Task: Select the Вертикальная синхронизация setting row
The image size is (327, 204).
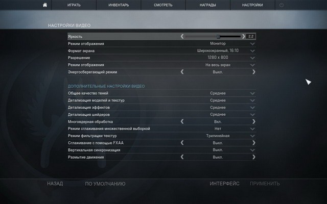Action: pyautogui.click(x=161, y=150)
